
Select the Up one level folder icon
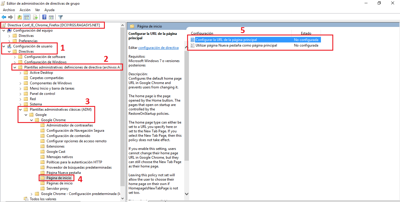pos(19,17)
